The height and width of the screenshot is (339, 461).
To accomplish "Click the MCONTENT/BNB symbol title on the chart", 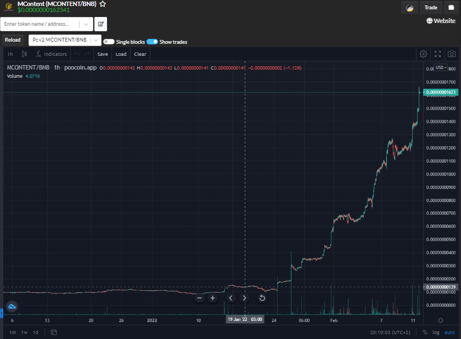I will point(28,67).
